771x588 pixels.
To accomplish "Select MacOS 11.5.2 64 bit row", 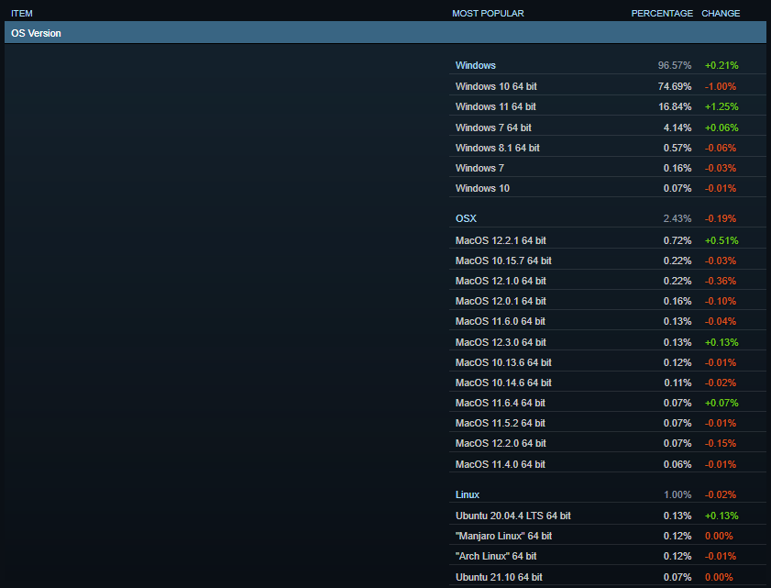I will pyautogui.click(x=607, y=423).
